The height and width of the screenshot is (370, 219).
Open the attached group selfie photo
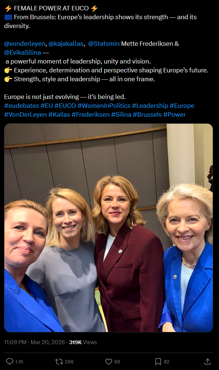[x=109, y=228]
